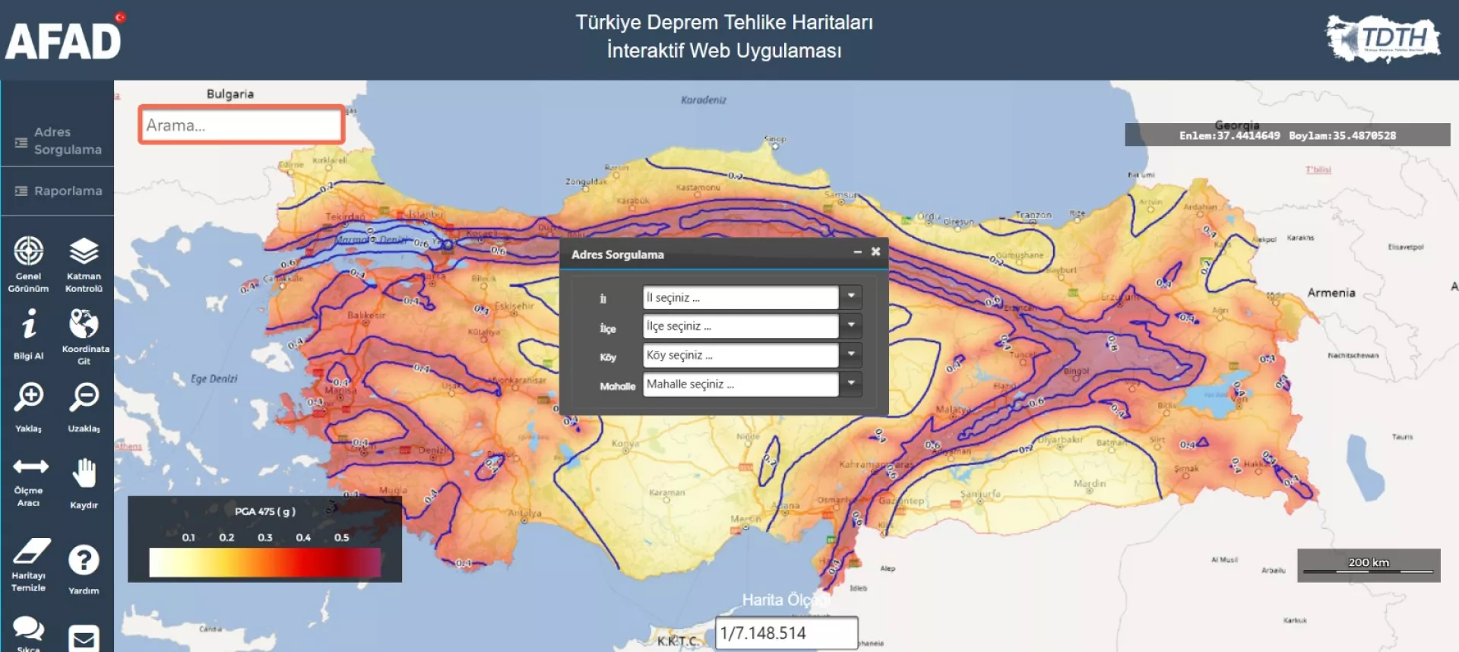Screen dimensions: 1459x652
Task: Open the Yardım help icon
Action: (84, 560)
